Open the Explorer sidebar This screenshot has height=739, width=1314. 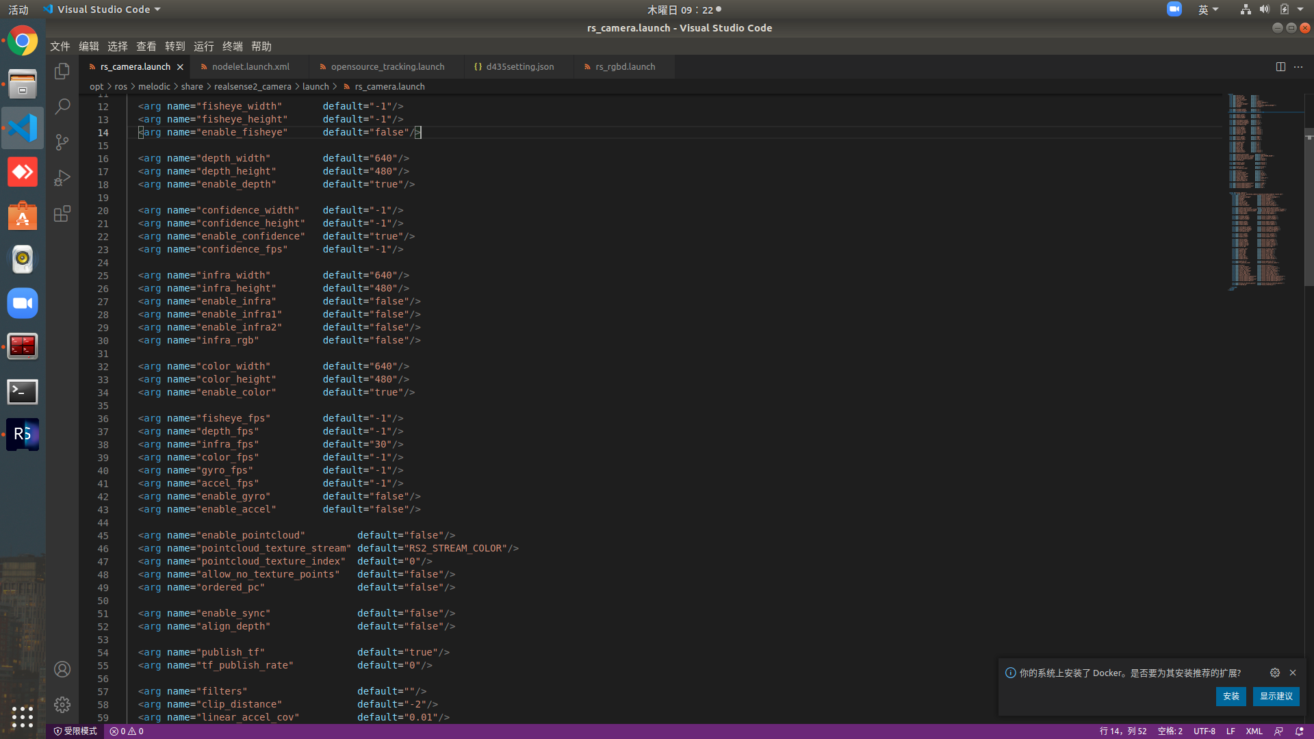(x=62, y=70)
